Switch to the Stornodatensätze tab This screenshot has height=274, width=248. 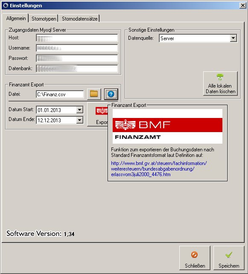pos(79,18)
